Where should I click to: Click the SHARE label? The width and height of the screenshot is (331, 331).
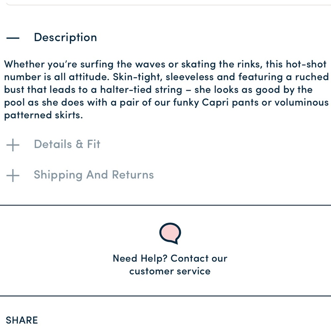(x=22, y=320)
